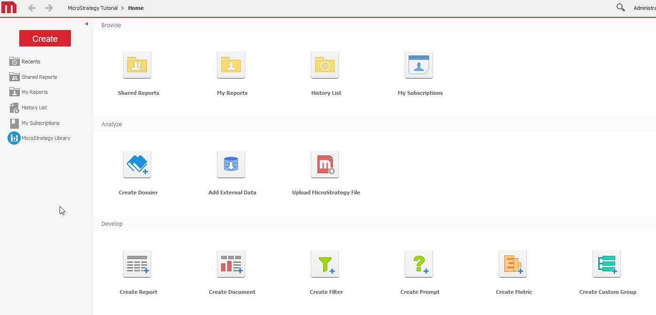
Task: Open My Subscriptions browse icon
Action: click(x=419, y=65)
